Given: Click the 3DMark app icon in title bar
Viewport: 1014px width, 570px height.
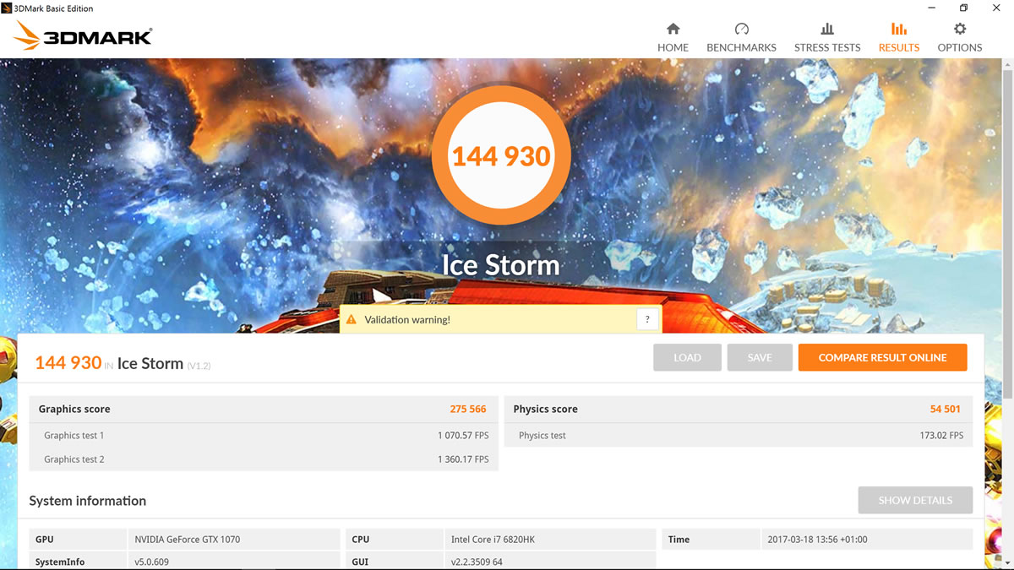Looking at the screenshot, I should point(7,8).
